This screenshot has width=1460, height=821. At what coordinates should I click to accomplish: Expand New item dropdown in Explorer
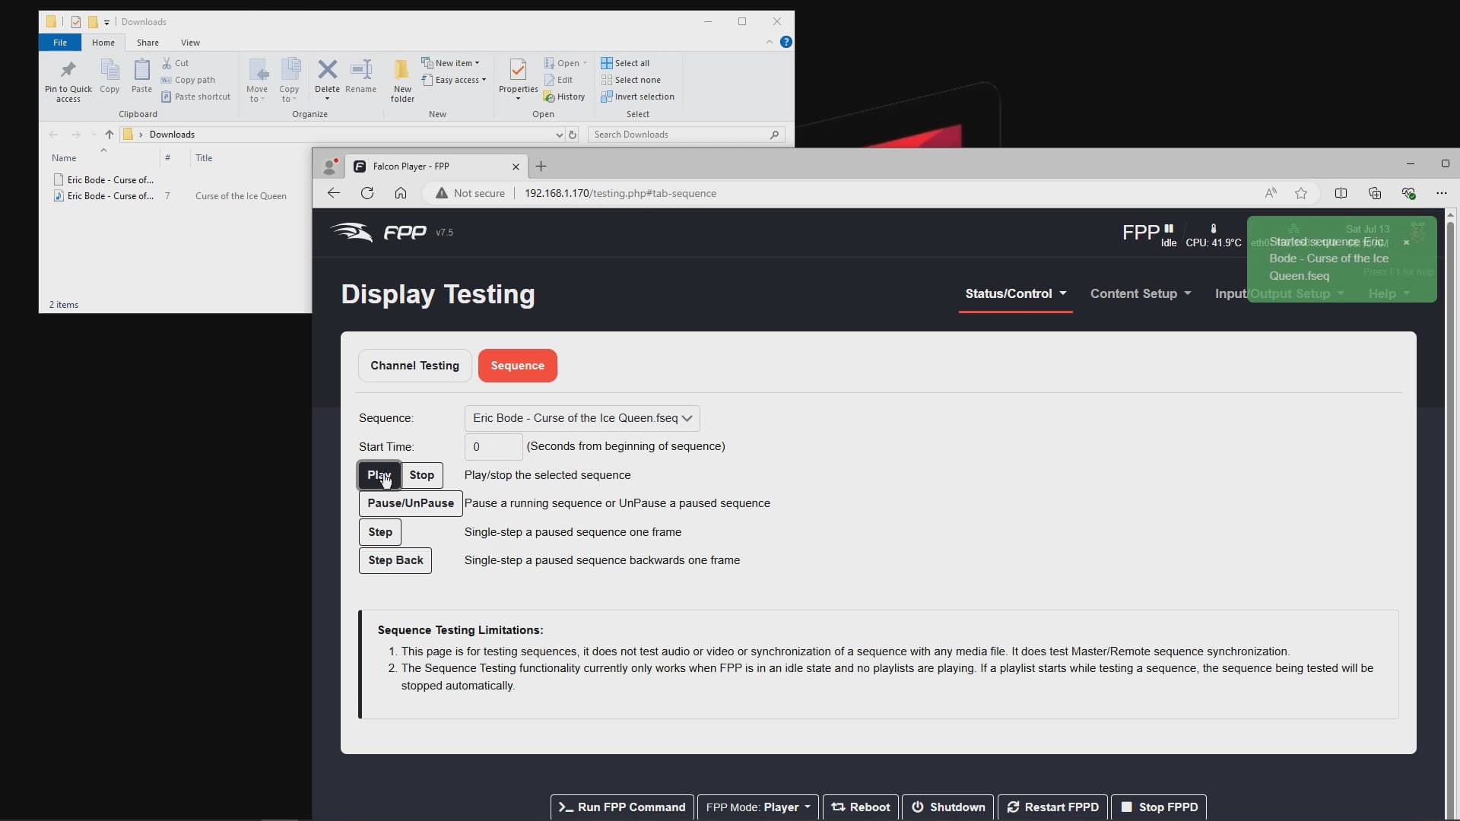451,63
